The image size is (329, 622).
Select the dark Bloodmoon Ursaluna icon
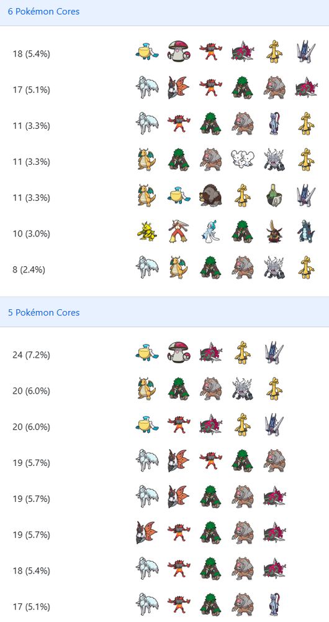coord(210,195)
